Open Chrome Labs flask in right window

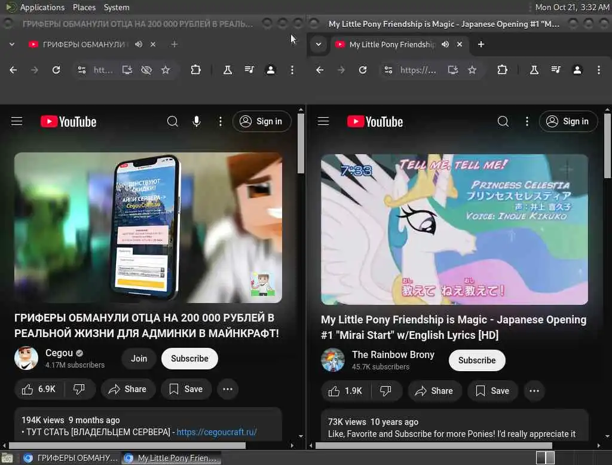pyautogui.click(x=534, y=70)
